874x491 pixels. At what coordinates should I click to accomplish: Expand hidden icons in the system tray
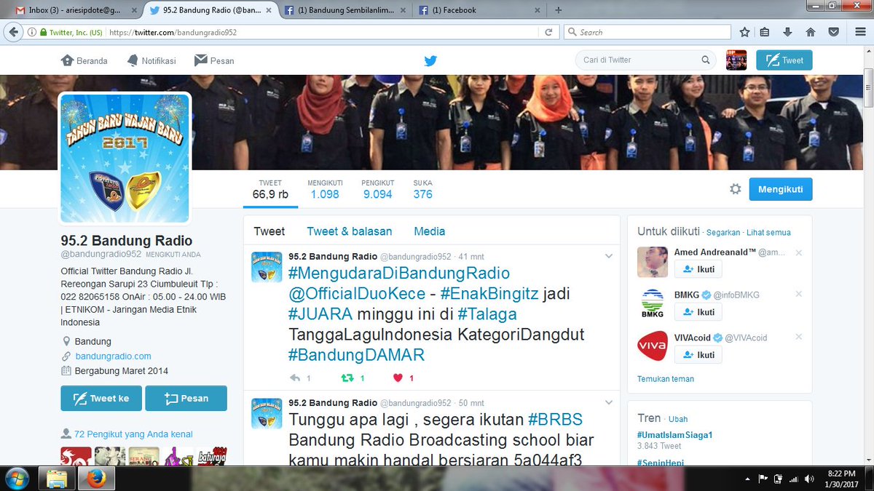coord(748,479)
